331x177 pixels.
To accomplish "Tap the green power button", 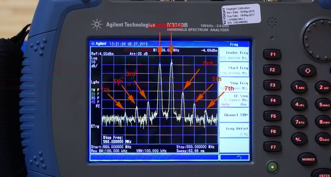I will pos(272,167).
